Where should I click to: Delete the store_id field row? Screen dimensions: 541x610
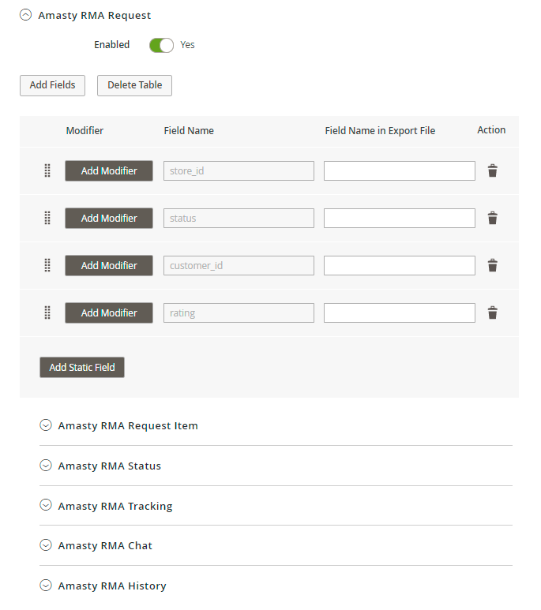coord(492,170)
